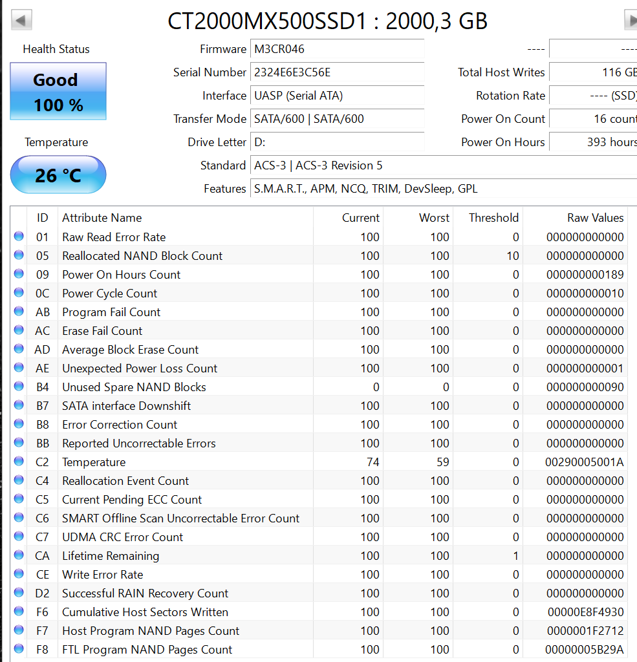Image resolution: width=637 pixels, height=662 pixels.
Task: Click status dot of Average Block Erase Count
Action: [x=19, y=348]
